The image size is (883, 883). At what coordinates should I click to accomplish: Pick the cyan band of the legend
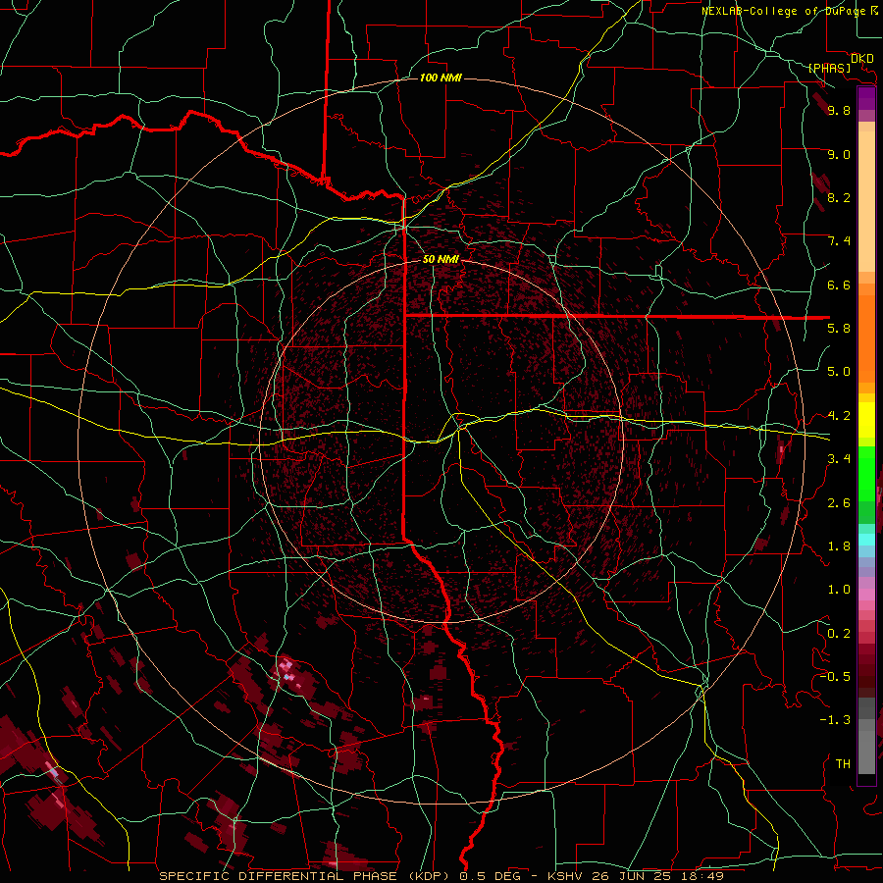(866, 540)
